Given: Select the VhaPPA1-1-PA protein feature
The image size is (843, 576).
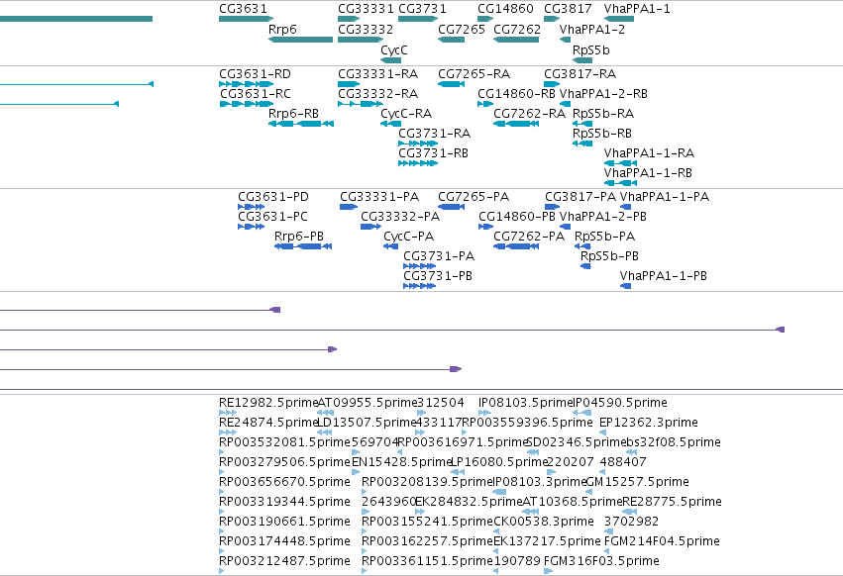Looking at the screenshot, I should click(625, 207).
